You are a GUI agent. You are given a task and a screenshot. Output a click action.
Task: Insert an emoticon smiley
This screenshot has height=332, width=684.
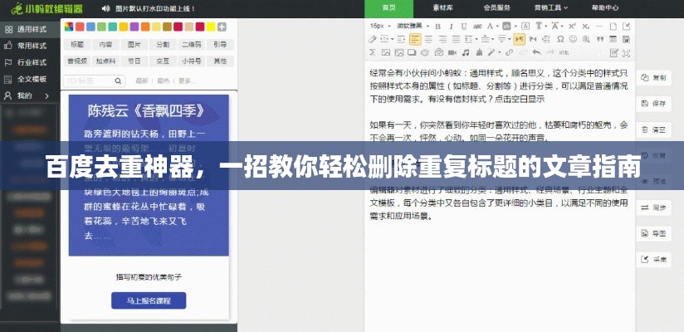coord(574,39)
